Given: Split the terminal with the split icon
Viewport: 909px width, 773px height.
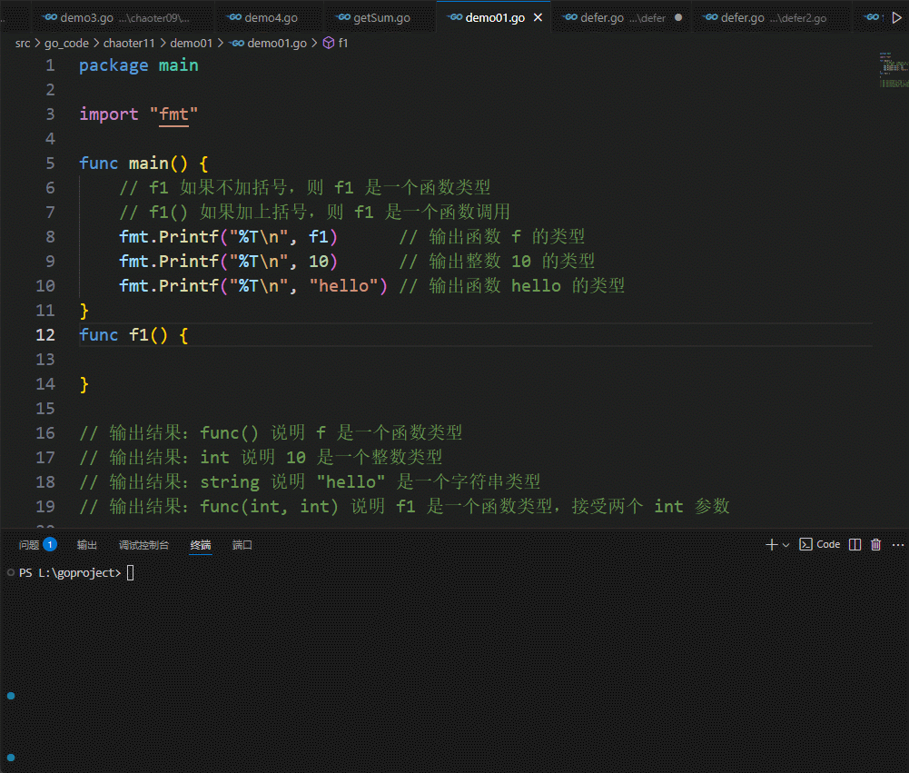Looking at the screenshot, I should click(x=855, y=544).
